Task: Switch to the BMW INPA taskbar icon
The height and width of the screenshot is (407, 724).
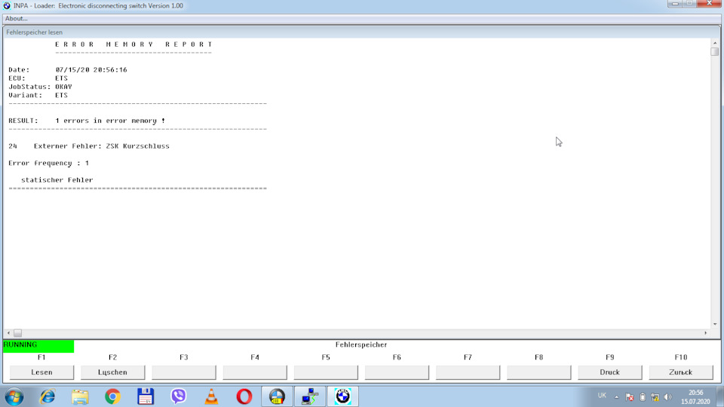Action: pyautogui.click(x=342, y=396)
